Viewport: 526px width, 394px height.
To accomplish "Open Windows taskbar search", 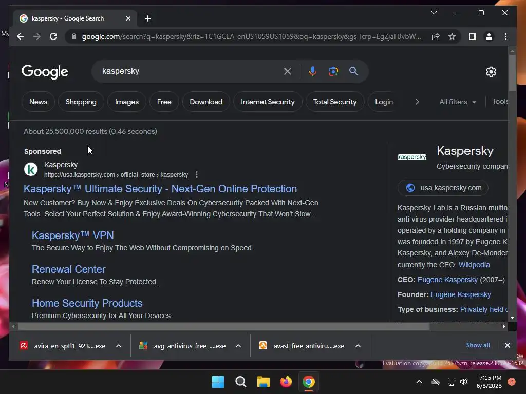I will click(240, 382).
